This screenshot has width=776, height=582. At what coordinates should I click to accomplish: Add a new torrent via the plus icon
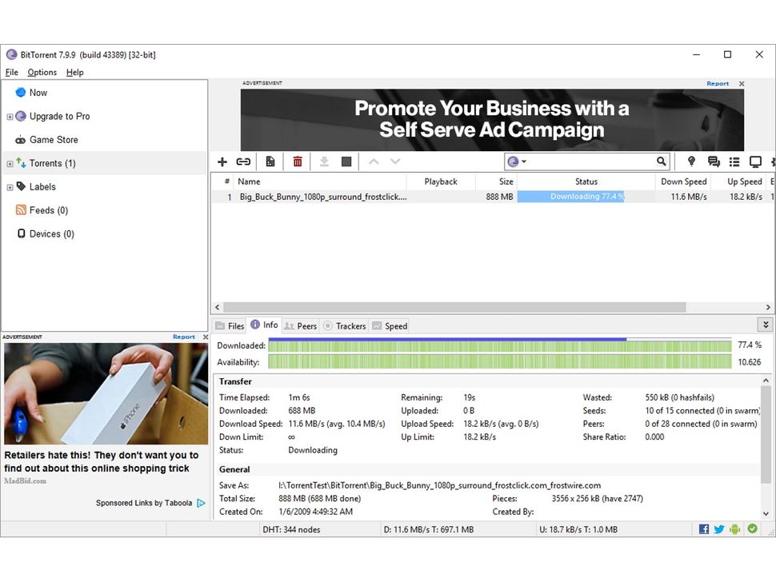222,161
